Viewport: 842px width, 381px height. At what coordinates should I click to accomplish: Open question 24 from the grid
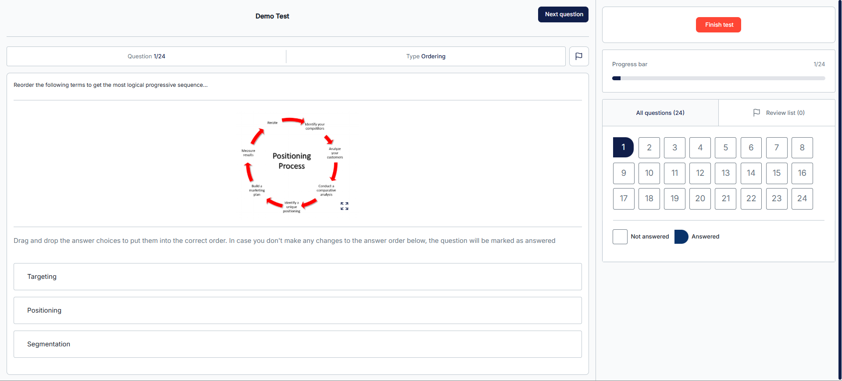(x=802, y=199)
